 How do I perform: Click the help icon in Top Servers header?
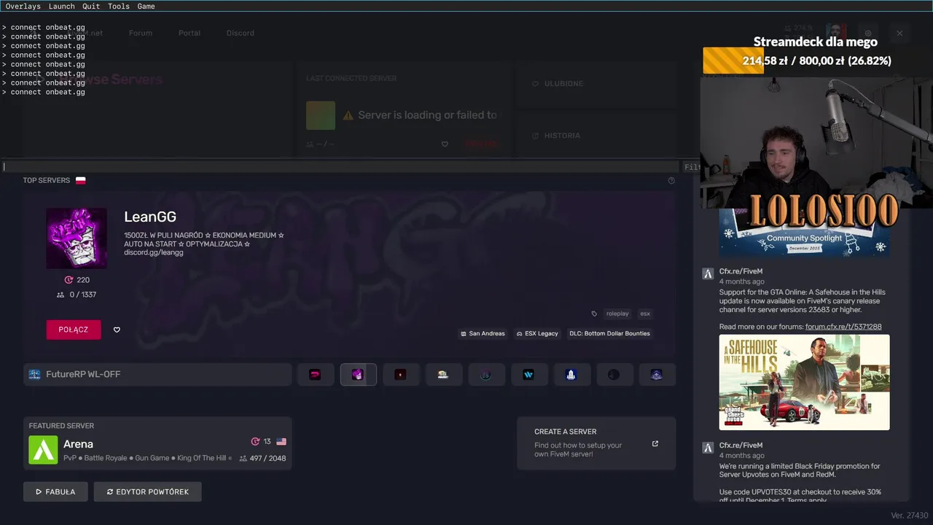(671, 180)
